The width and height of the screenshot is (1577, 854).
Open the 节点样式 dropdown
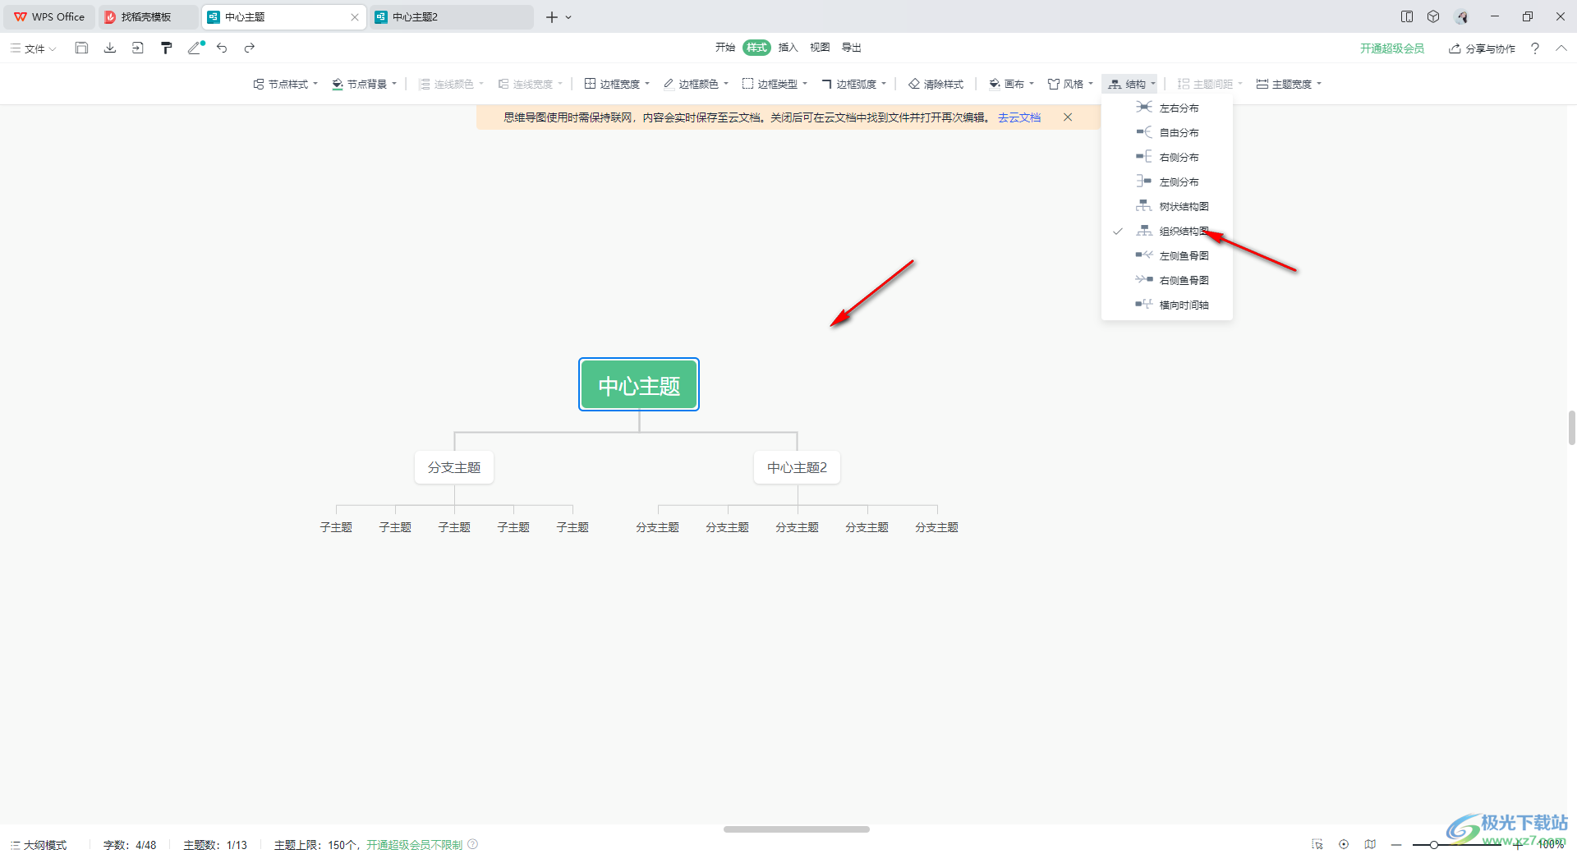click(x=285, y=84)
